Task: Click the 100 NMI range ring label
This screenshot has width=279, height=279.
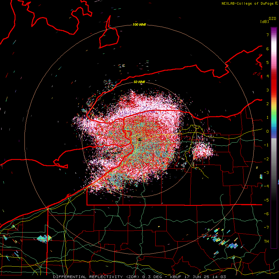Action: [x=139, y=24]
